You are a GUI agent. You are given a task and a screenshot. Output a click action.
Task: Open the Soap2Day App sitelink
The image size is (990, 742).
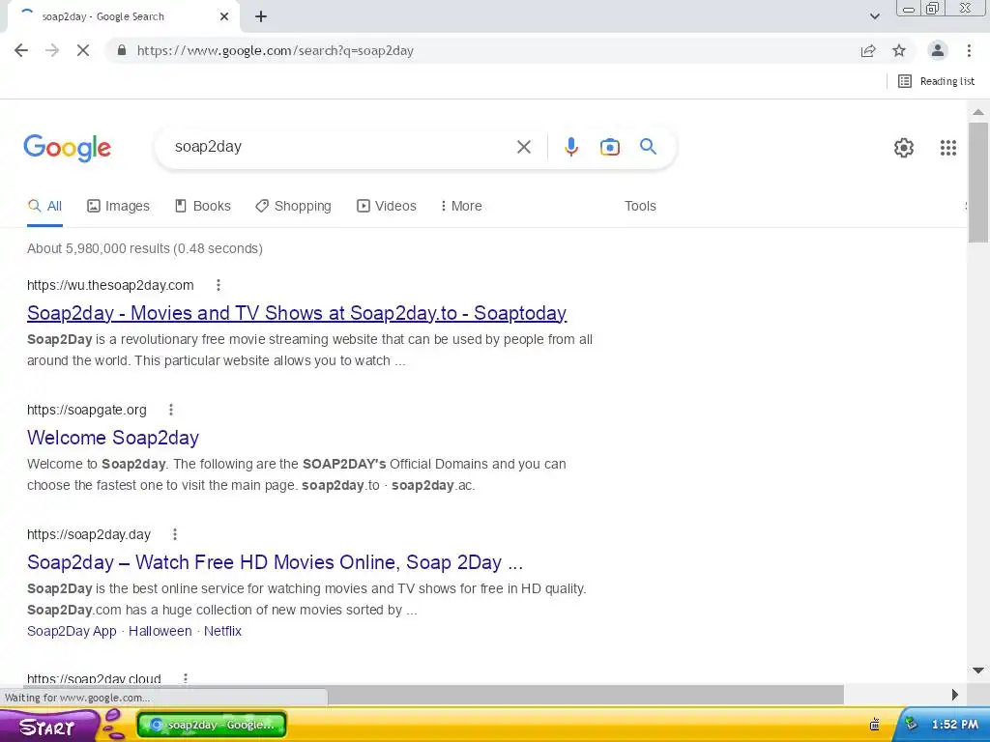point(72,631)
